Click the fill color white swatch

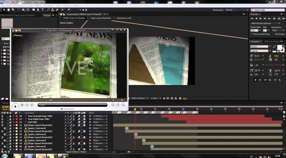point(279,47)
